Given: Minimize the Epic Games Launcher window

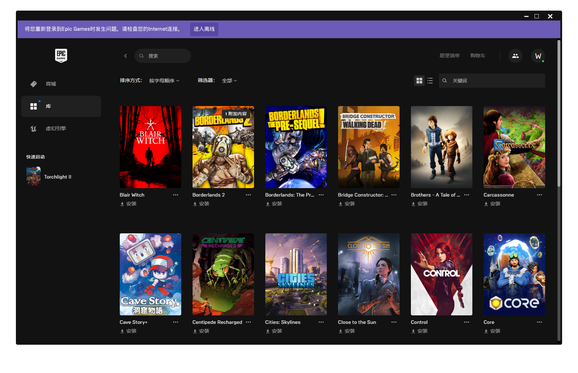Looking at the screenshot, I should tap(526, 16).
